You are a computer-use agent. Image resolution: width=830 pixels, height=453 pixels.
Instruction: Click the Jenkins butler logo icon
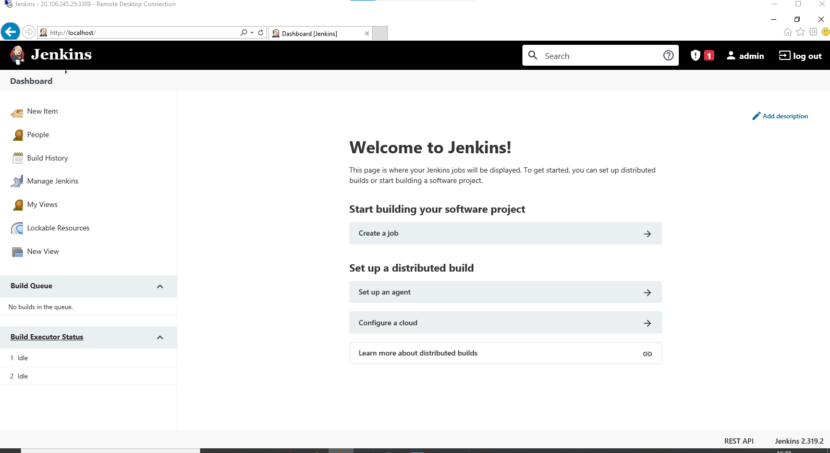[18, 55]
